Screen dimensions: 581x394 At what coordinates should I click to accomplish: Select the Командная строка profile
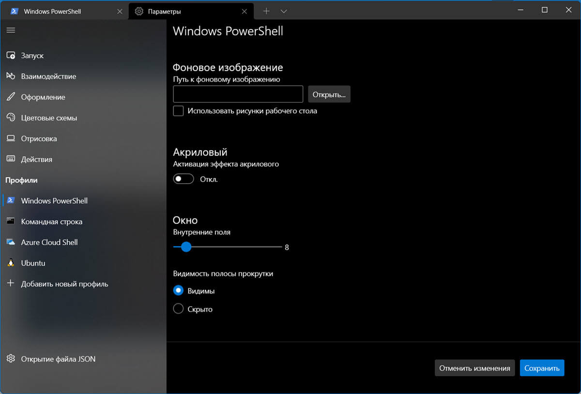(x=83, y=221)
